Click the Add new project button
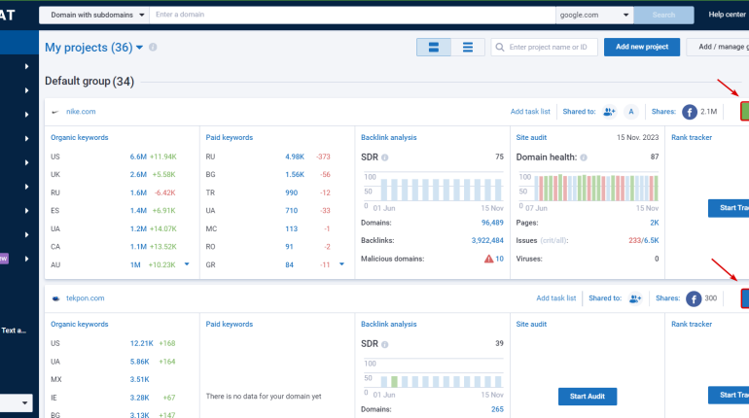Image resolution: width=749 pixels, height=418 pixels. (642, 47)
